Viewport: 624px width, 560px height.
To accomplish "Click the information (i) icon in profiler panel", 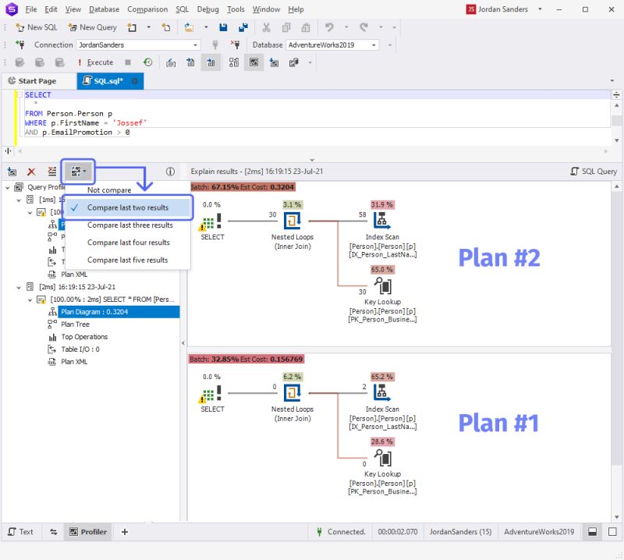I will [170, 172].
